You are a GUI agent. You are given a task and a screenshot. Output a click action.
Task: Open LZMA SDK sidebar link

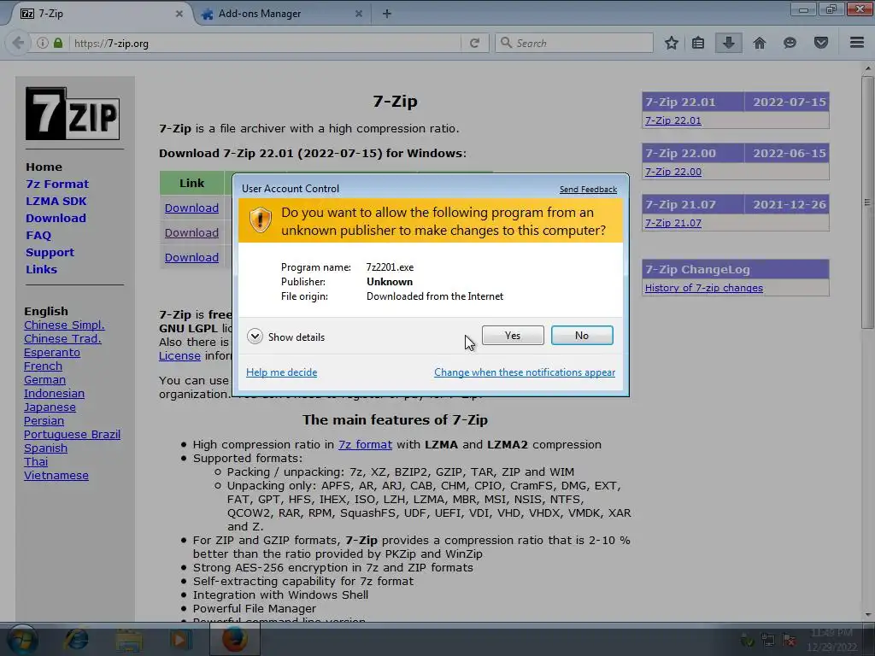point(56,202)
